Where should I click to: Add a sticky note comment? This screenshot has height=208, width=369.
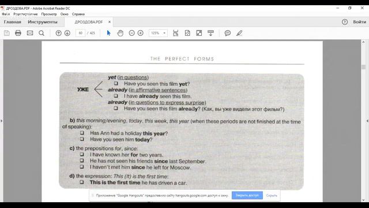pyautogui.click(x=228, y=33)
